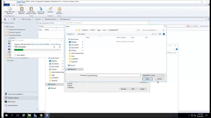The image size is (211, 118).
Task: Collapse the Operating Systems tree node
Action: pyautogui.click(x=6, y=35)
